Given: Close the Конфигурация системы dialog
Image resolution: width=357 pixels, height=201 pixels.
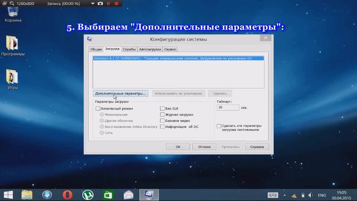Looking at the screenshot, I should (266, 38).
